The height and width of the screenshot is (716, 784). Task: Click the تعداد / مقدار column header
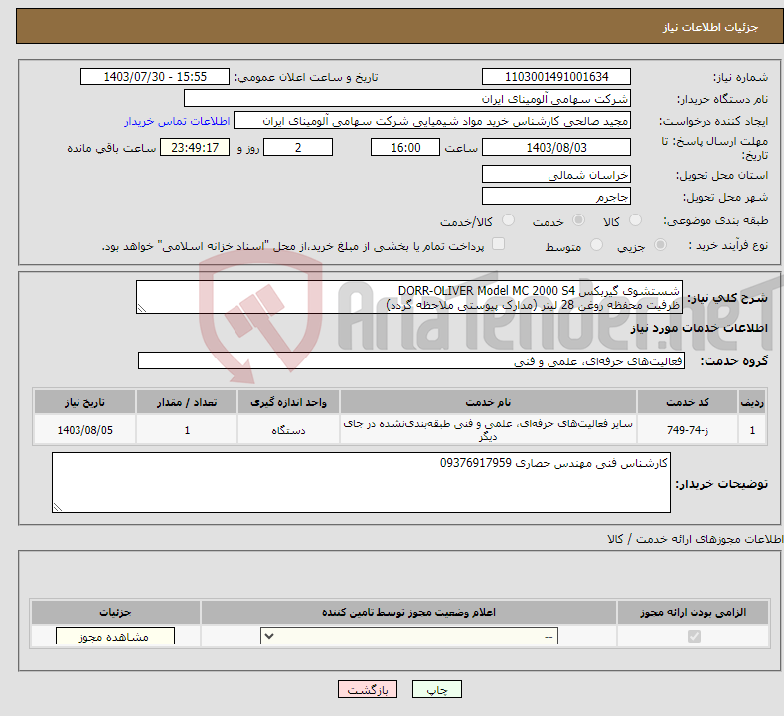pyautogui.click(x=187, y=402)
